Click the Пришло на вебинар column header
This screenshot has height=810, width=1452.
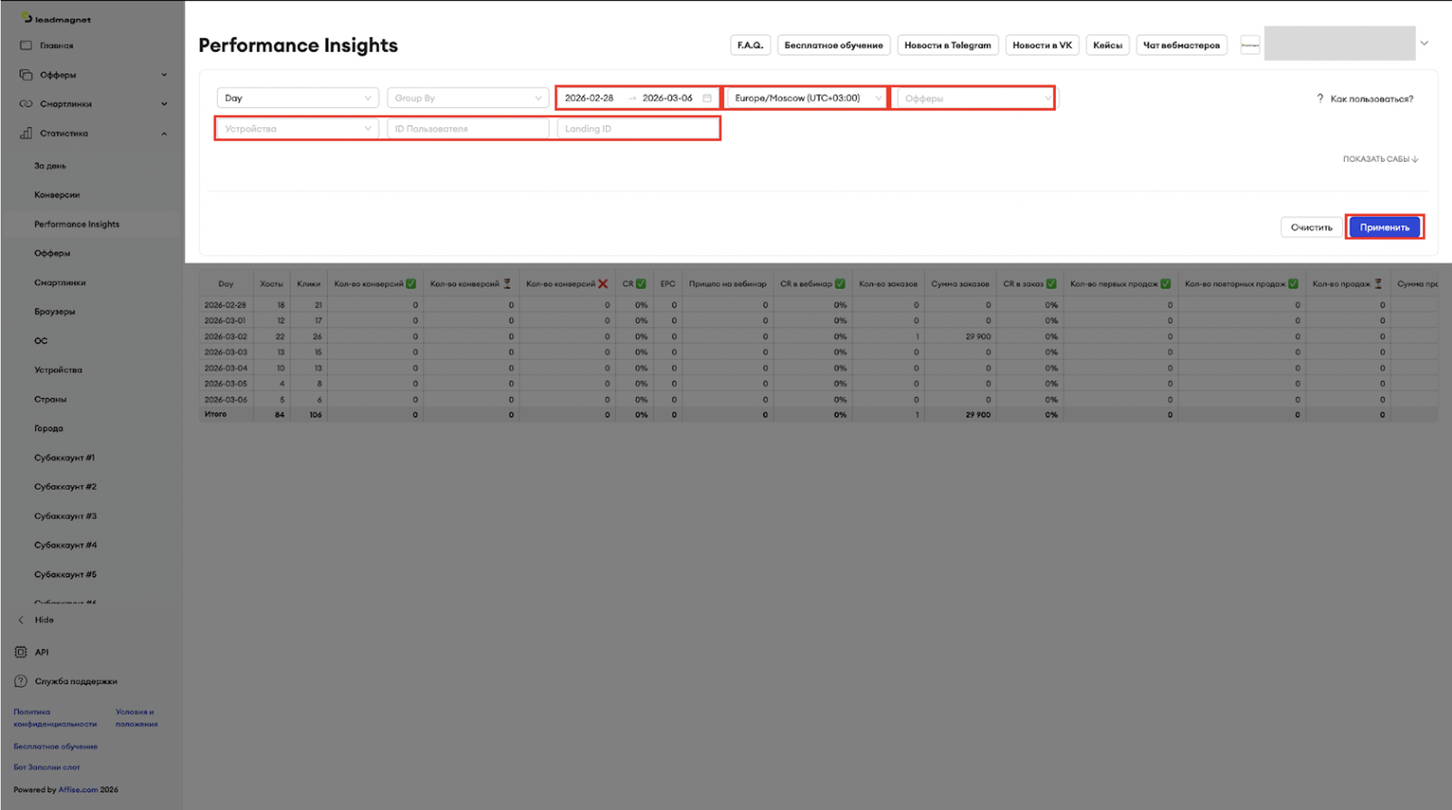coord(727,284)
